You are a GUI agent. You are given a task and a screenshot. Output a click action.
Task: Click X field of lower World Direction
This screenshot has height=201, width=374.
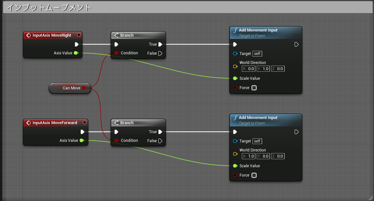249,156
